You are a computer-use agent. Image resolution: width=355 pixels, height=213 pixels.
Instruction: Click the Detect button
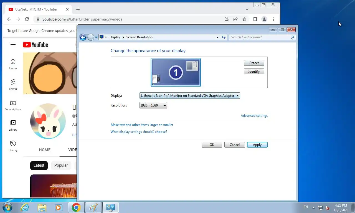[254, 63]
